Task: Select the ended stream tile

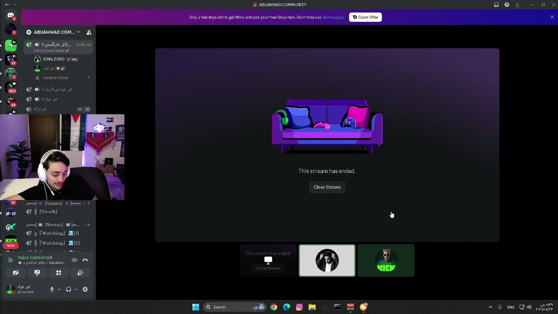Action: (x=268, y=261)
